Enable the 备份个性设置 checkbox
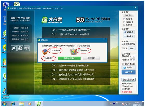Screen dimensions: 145x107 (123, 64)
